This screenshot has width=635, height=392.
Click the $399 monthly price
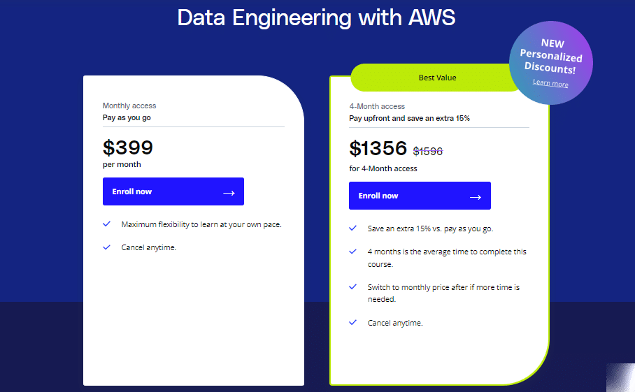click(x=128, y=147)
